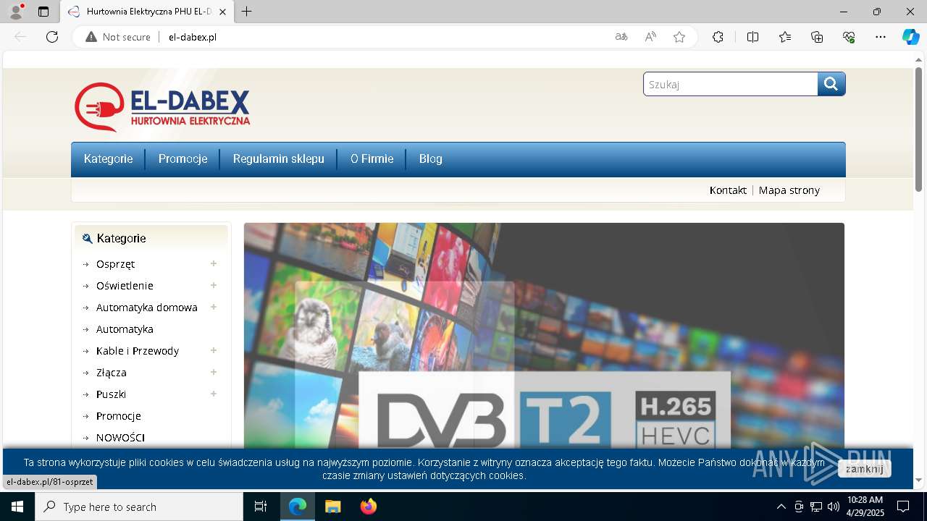Screen dimensions: 927x521
Task: Click Microsoft Edge taskbar icon
Action: pyautogui.click(x=298, y=507)
